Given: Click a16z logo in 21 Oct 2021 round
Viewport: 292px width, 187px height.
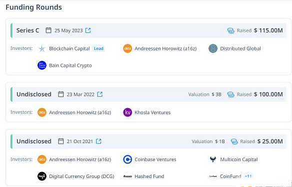Looking at the screenshot, I should (x=42, y=160).
